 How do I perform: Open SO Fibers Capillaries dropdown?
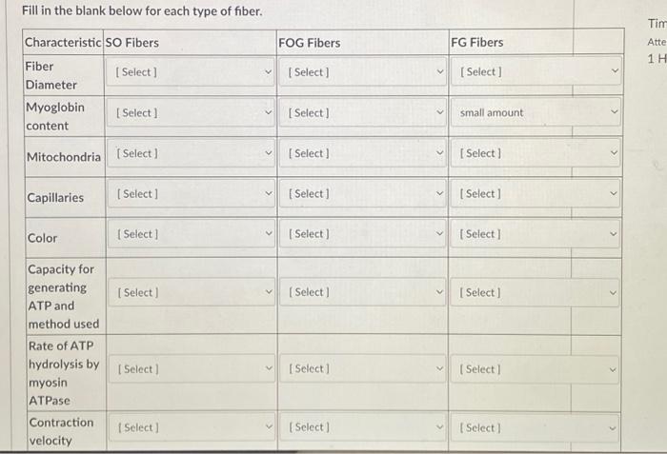[x=192, y=193]
